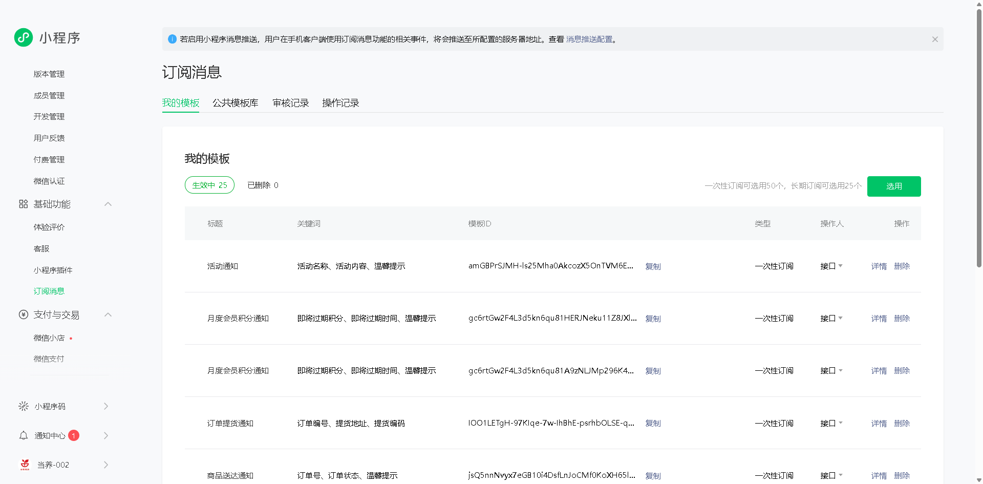983x484 pixels.
Task: Click the 支付与交易 yen icon
Action: [x=23, y=315]
